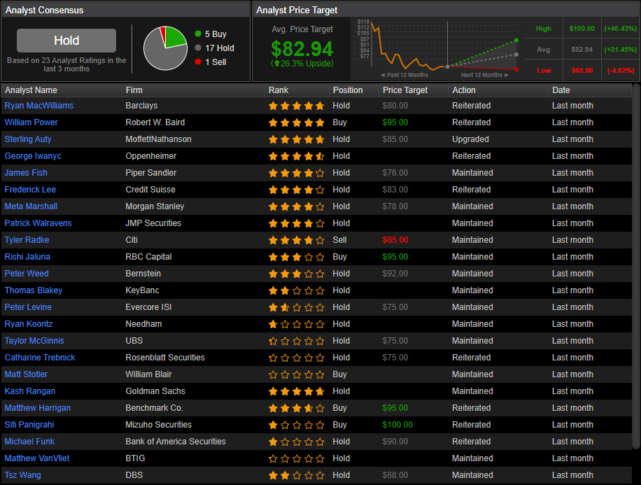Screen dimensions: 641x485
Task: Click the Low $65.00 value
Action: [582, 71]
